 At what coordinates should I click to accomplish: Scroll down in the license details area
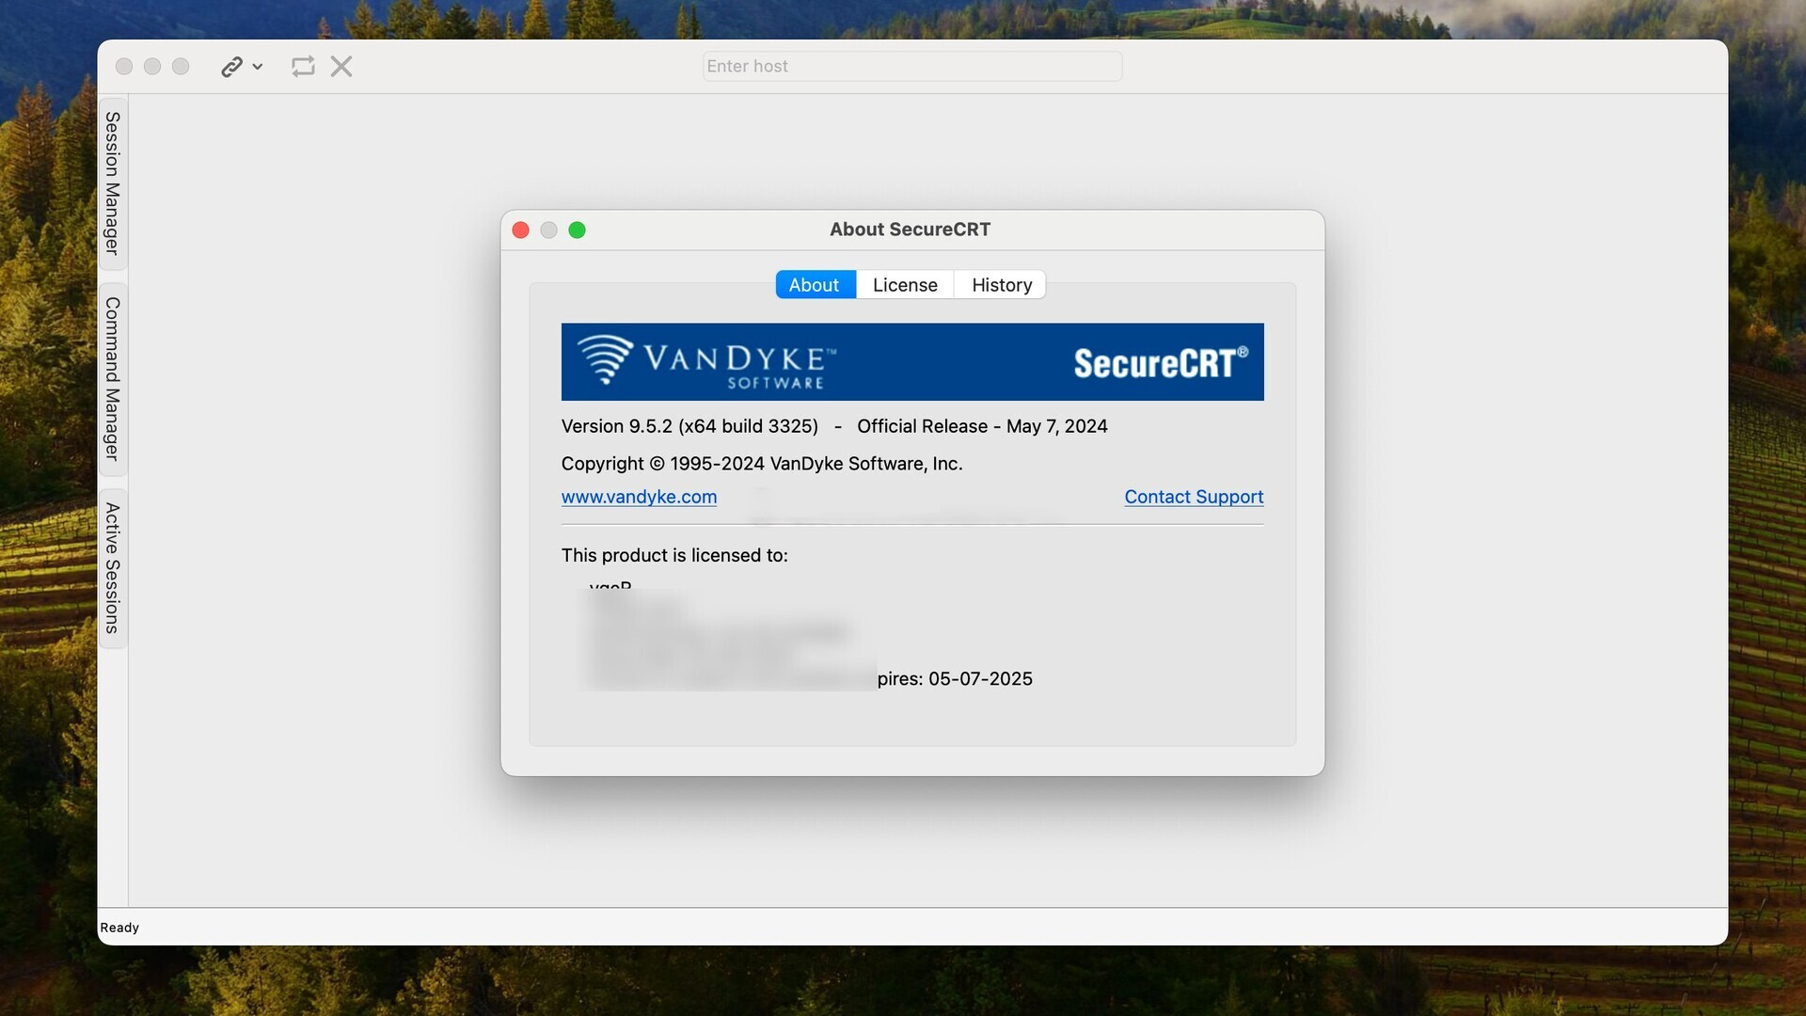pyautogui.click(x=911, y=633)
